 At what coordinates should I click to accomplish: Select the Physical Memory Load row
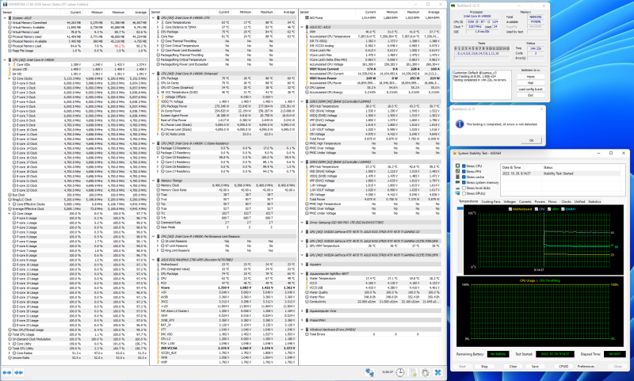(77, 46)
